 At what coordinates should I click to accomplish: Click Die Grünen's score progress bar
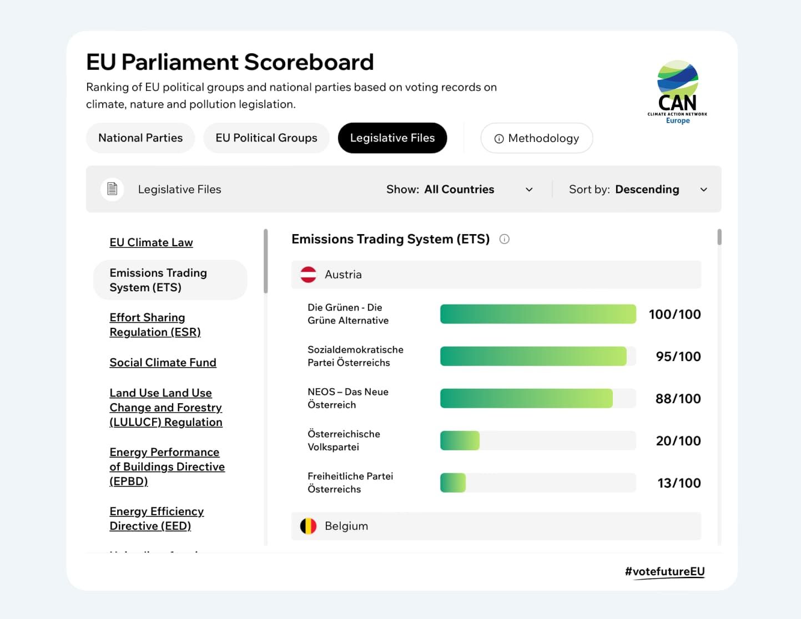(x=538, y=313)
